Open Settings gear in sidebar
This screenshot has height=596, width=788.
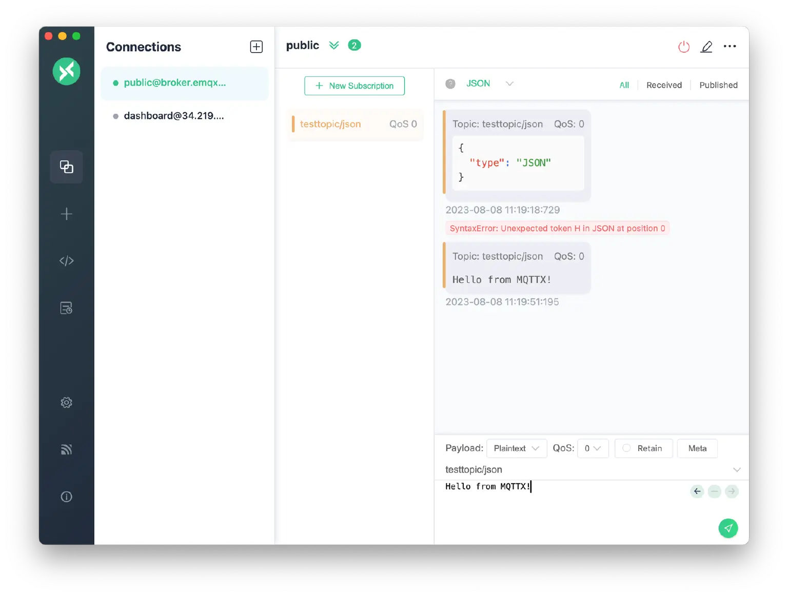click(66, 402)
